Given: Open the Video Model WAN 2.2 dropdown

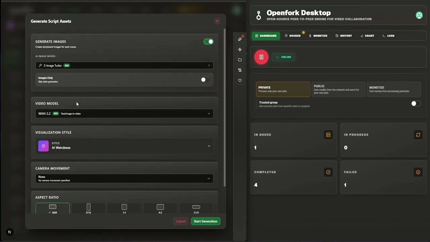Looking at the screenshot, I should (124, 113).
